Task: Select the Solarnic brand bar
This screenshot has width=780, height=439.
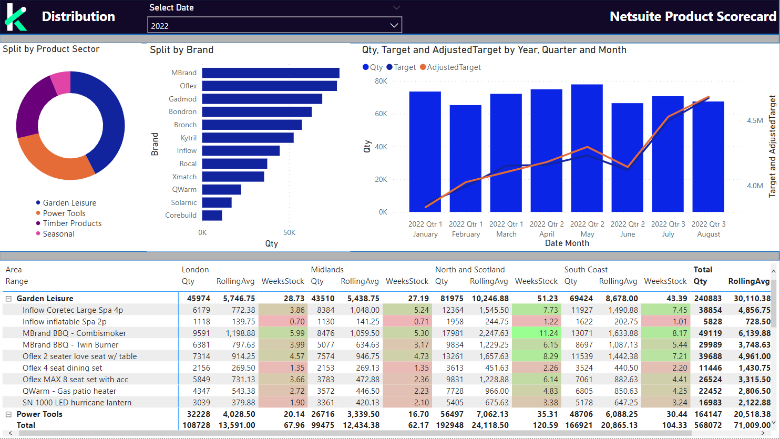Action: tap(217, 202)
